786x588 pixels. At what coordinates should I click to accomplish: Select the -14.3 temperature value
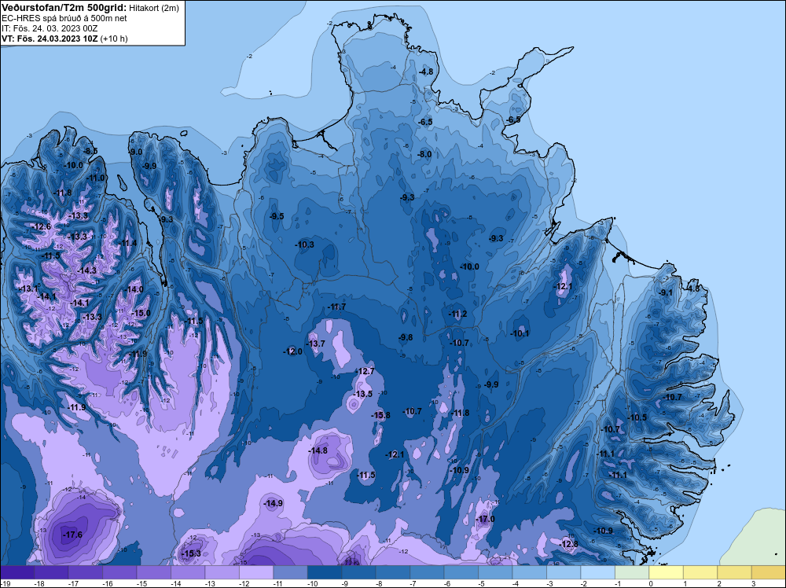tap(86, 270)
